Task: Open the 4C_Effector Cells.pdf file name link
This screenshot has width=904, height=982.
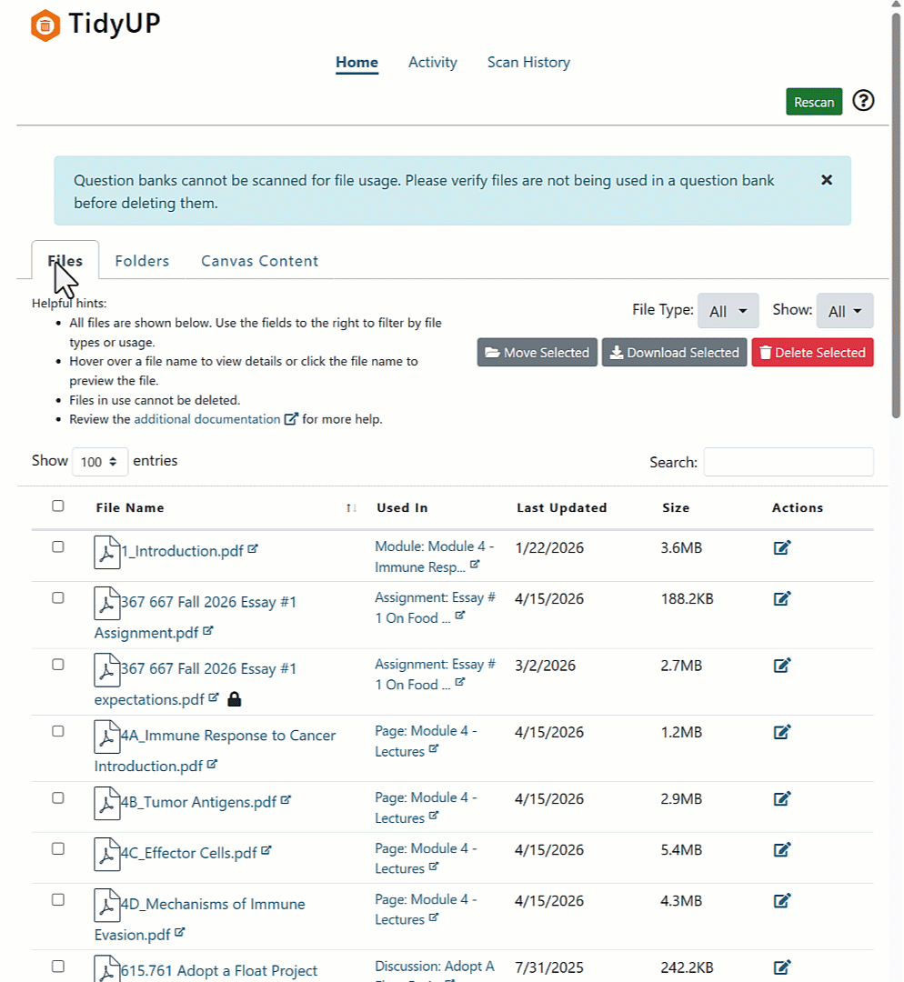Action: point(188,853)
